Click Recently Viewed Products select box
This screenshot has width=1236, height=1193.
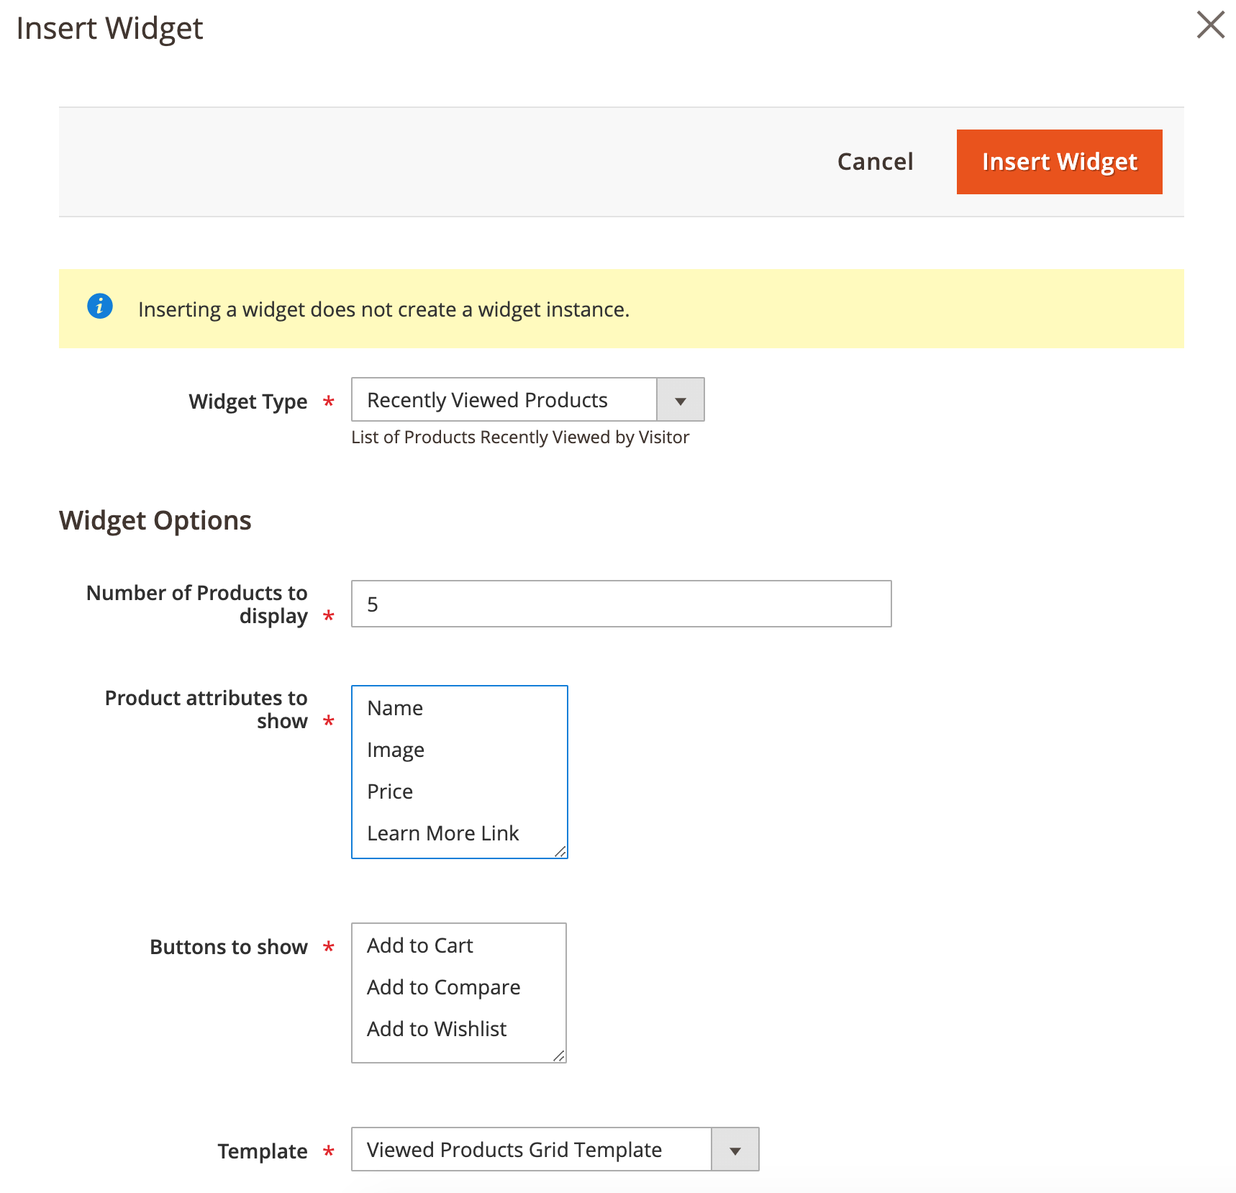[x=504, y=400]
